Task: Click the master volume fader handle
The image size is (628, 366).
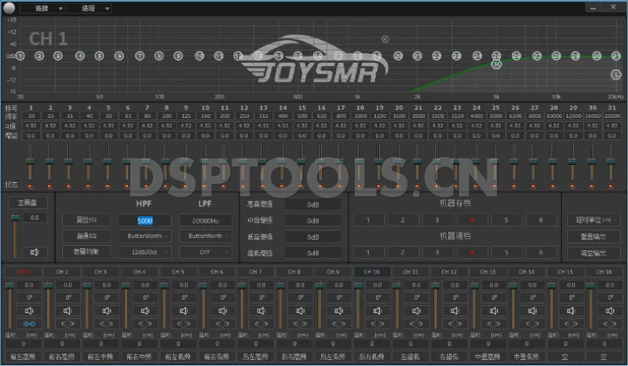Action: point(15,218)
